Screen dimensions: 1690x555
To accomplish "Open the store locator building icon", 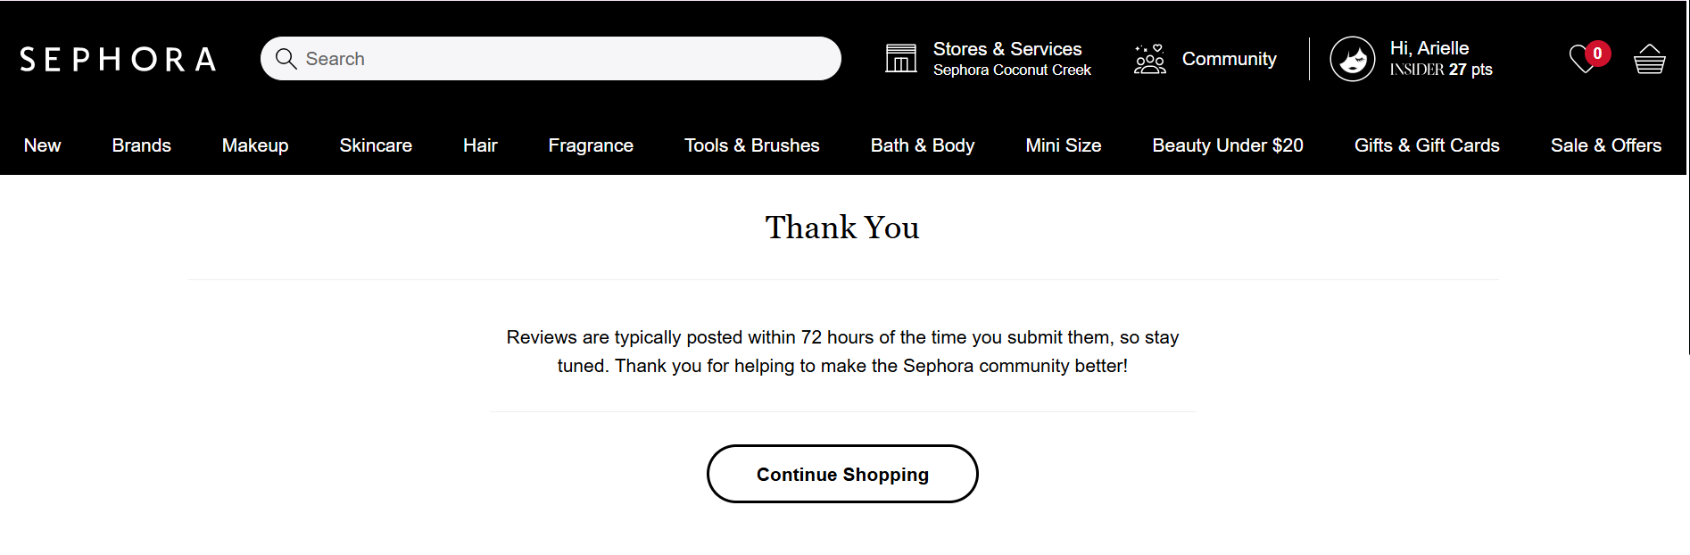I will click(900, 59).
